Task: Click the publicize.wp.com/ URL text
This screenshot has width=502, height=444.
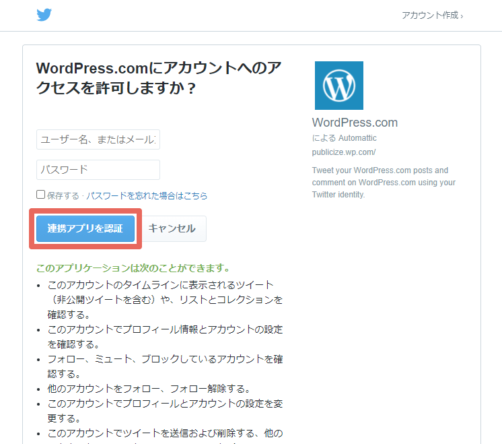Action: (343, 152)
